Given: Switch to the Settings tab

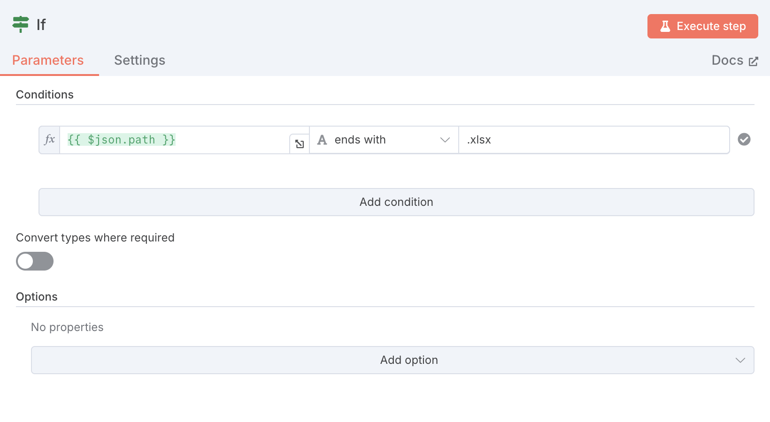Looking at the screenshot, I should coord(139,60).
